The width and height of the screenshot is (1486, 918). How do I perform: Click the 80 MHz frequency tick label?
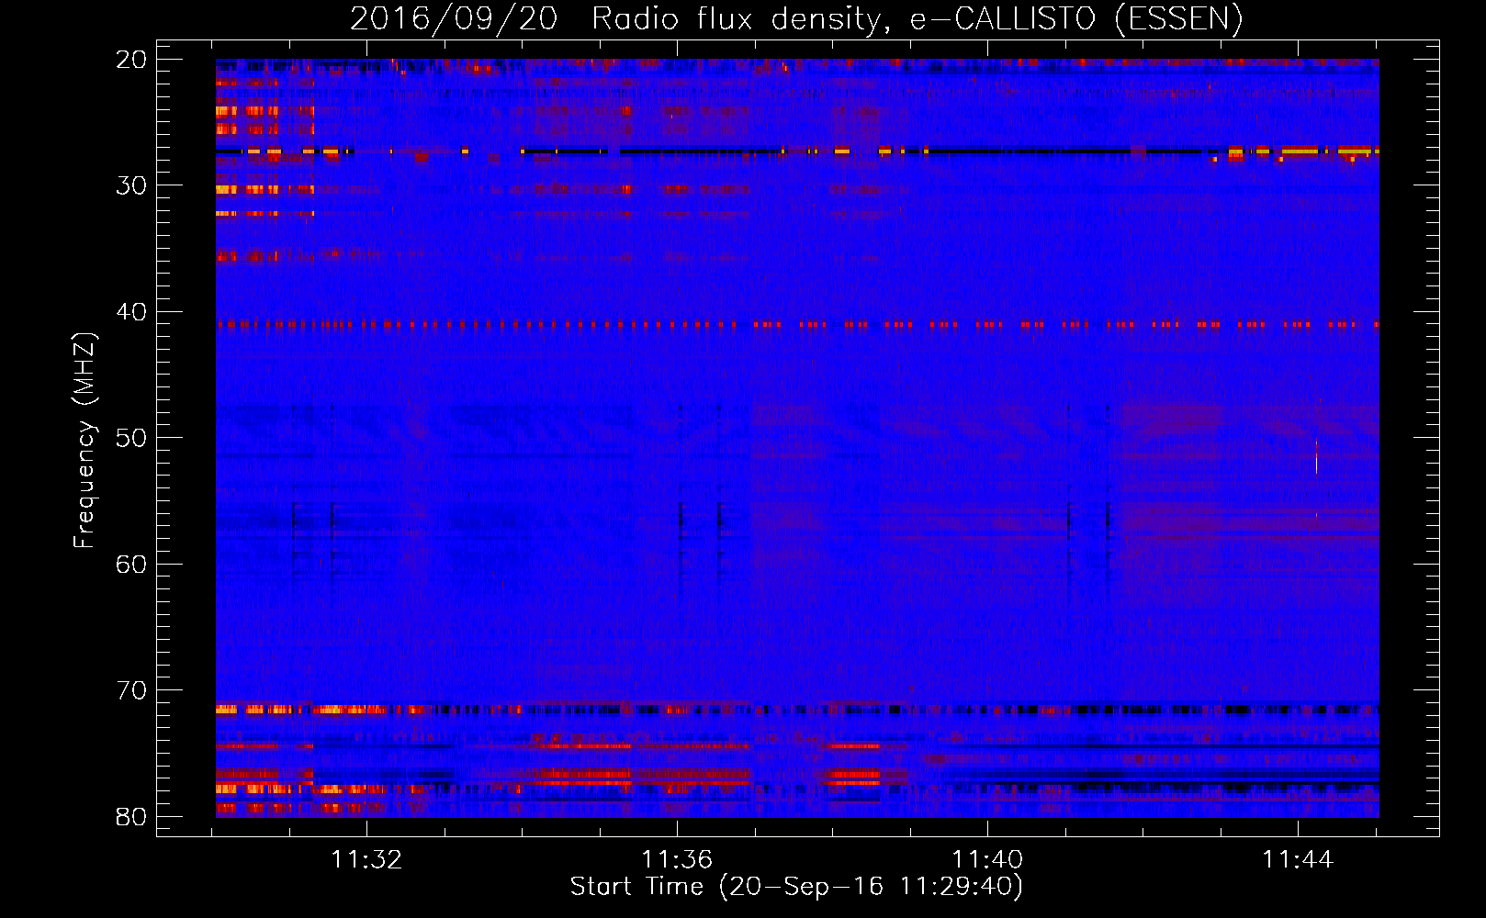(131, 817)
